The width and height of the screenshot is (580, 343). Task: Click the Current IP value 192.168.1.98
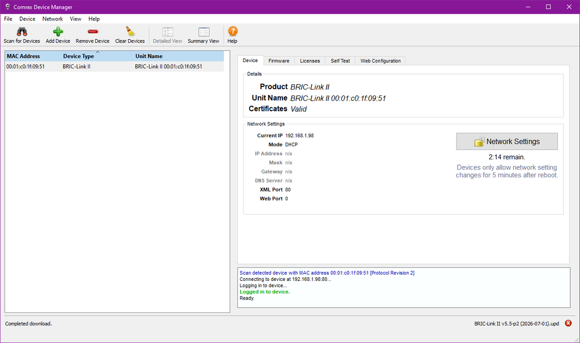[300, 136]
